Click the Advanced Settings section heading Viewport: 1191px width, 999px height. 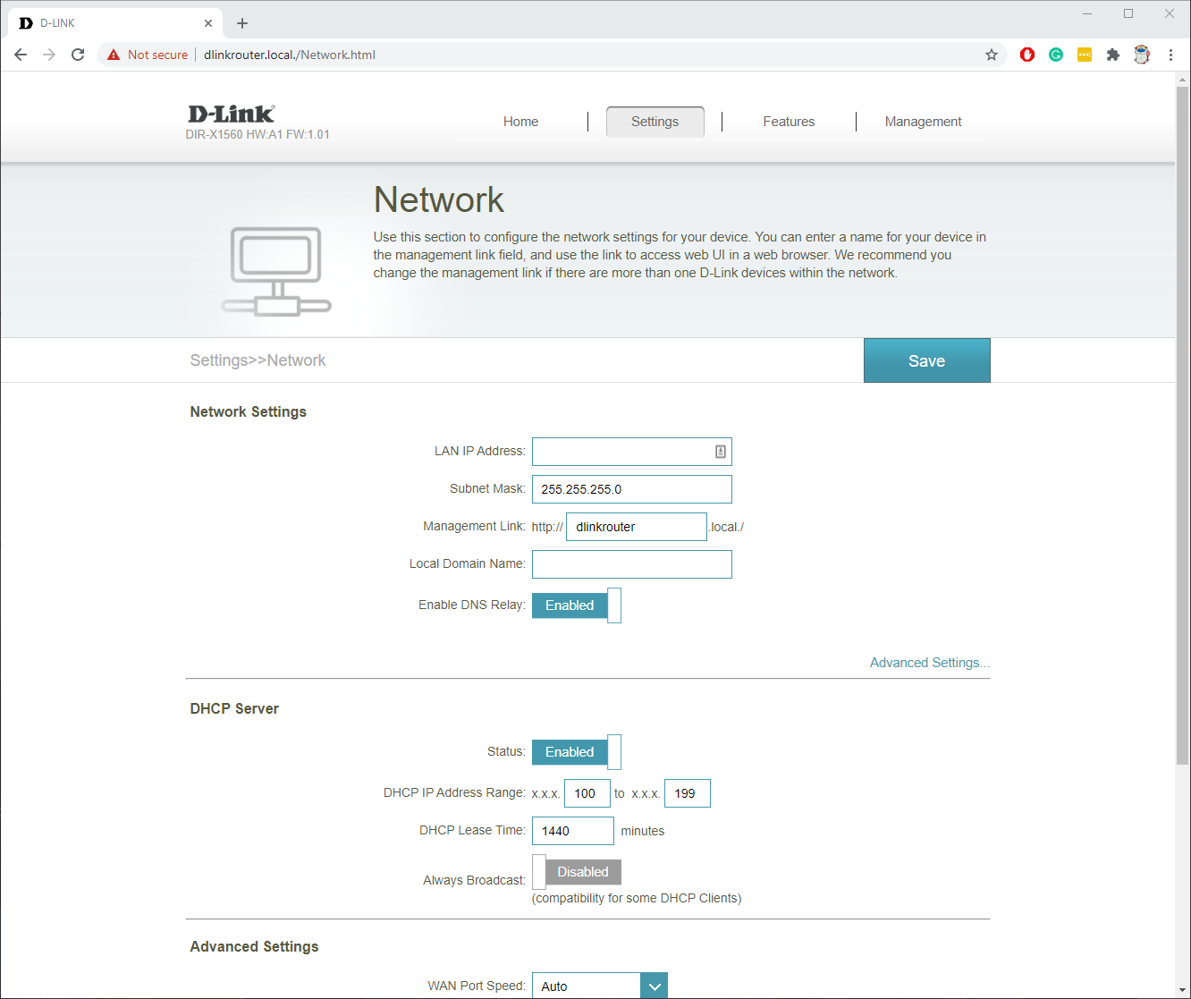[254, 946]
